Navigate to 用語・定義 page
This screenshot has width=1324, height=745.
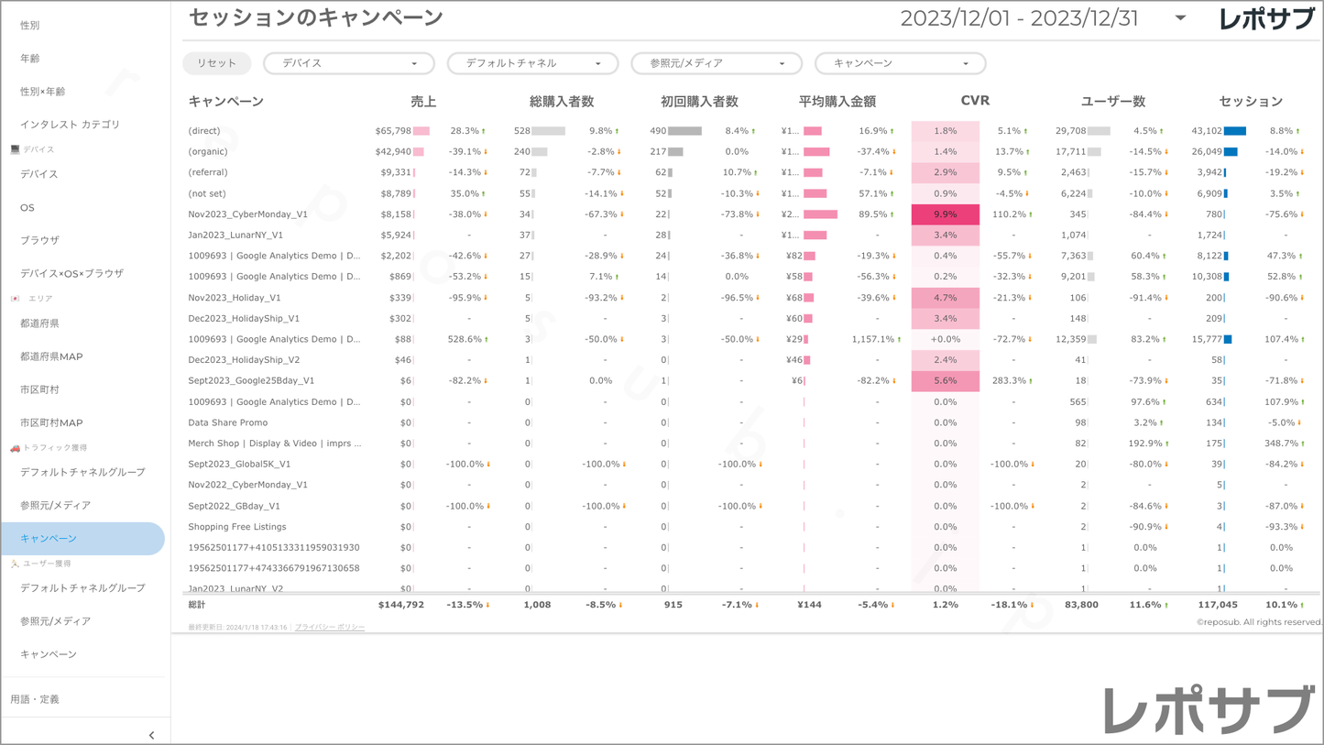pos(35,699)
